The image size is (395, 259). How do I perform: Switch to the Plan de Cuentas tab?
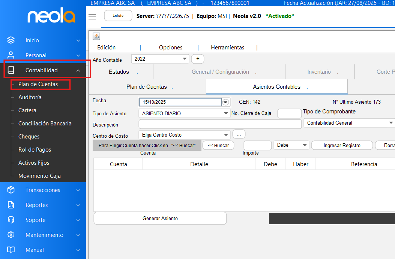point(147,87)
